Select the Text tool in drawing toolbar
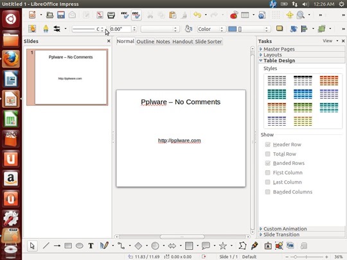This screenshot has height=260, width=347. click(x=91, y=246)
